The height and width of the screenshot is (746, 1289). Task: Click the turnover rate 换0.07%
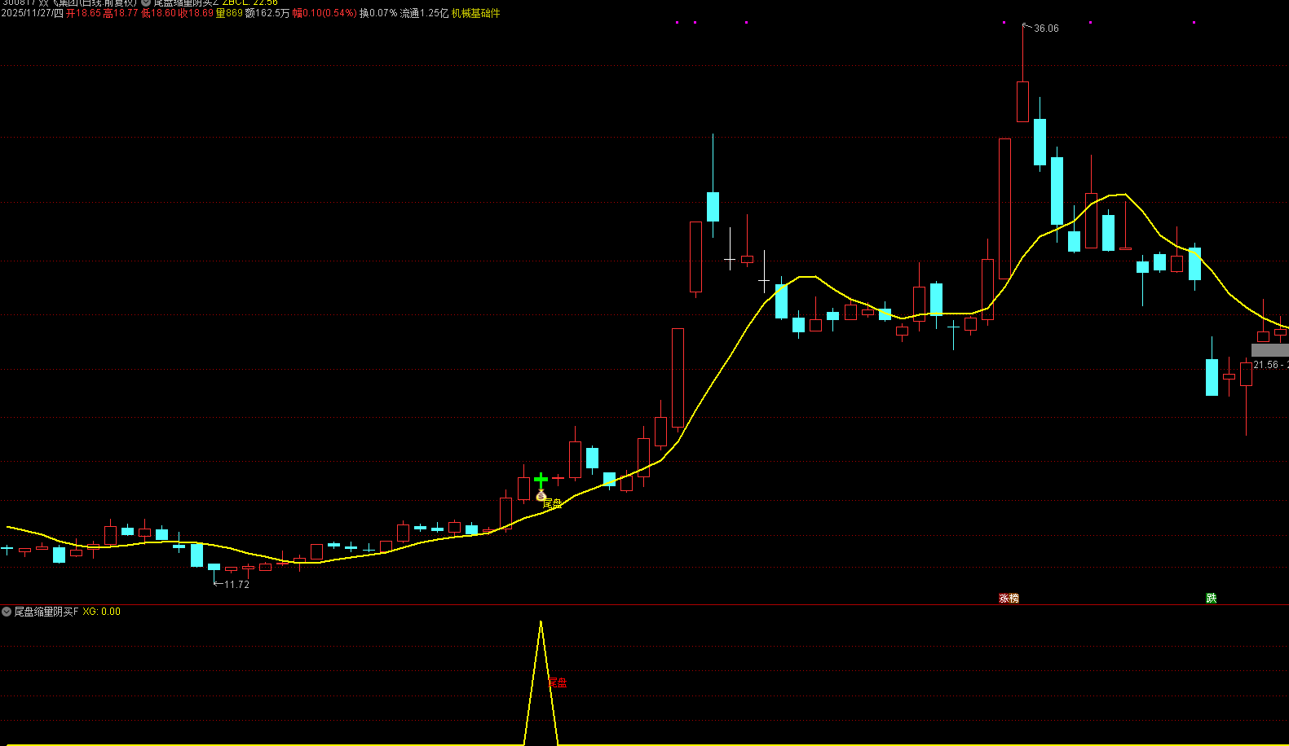click(378, 14)
